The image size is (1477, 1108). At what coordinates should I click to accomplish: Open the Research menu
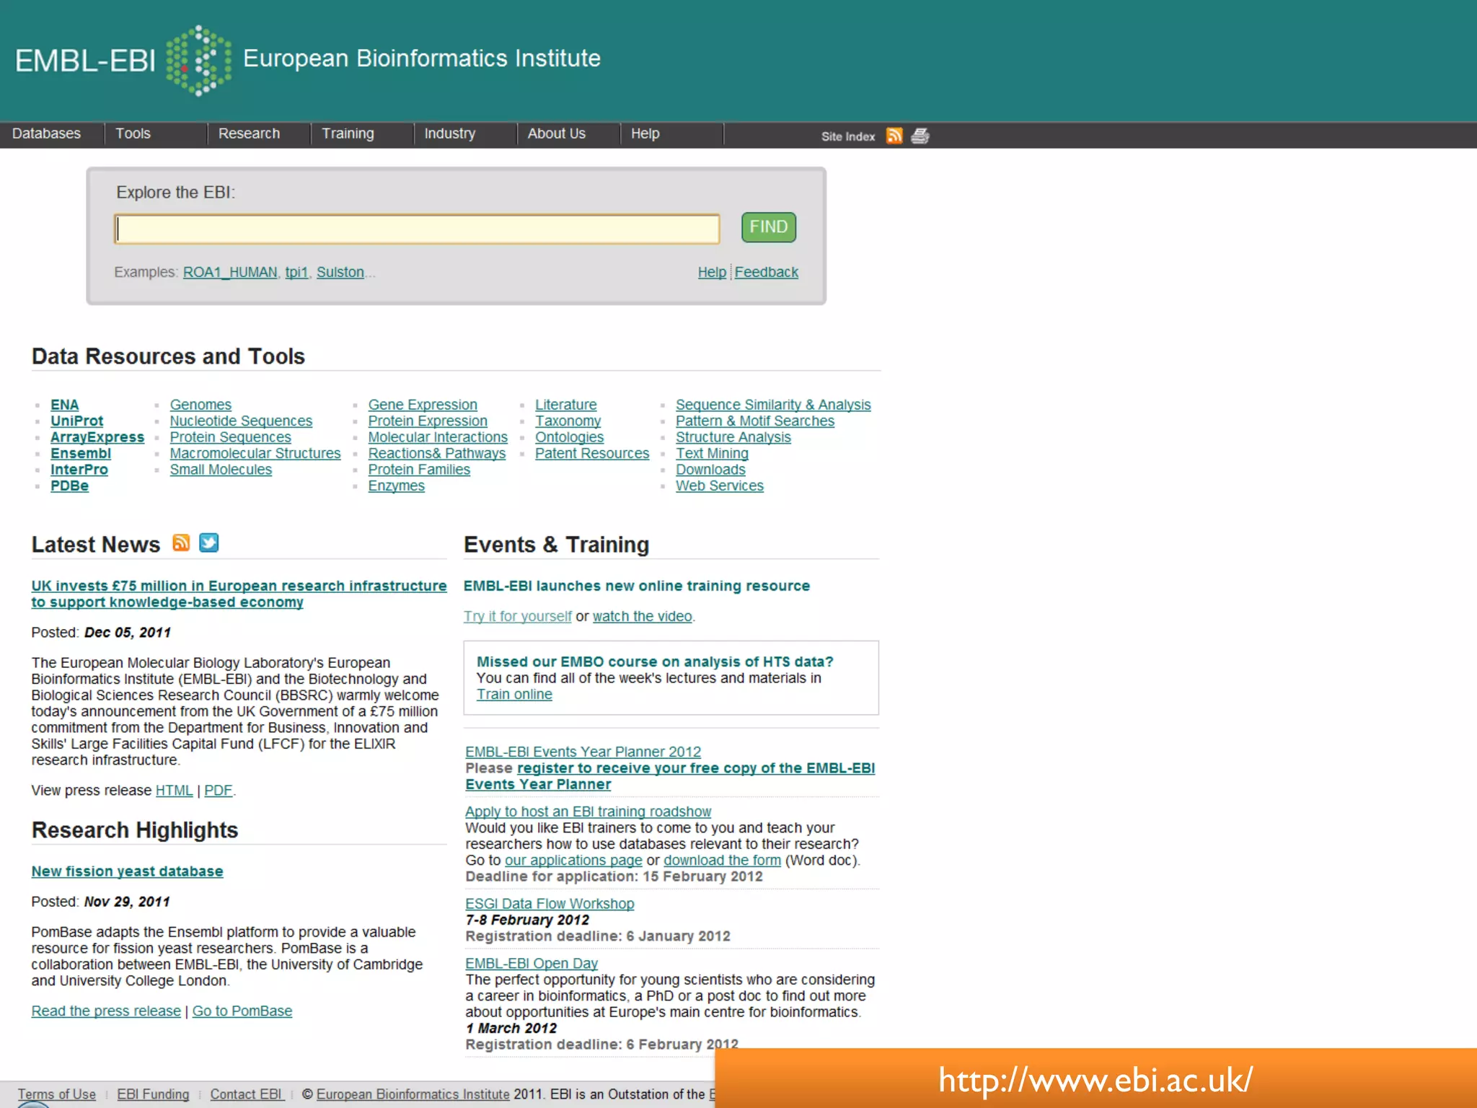[249, 134]
